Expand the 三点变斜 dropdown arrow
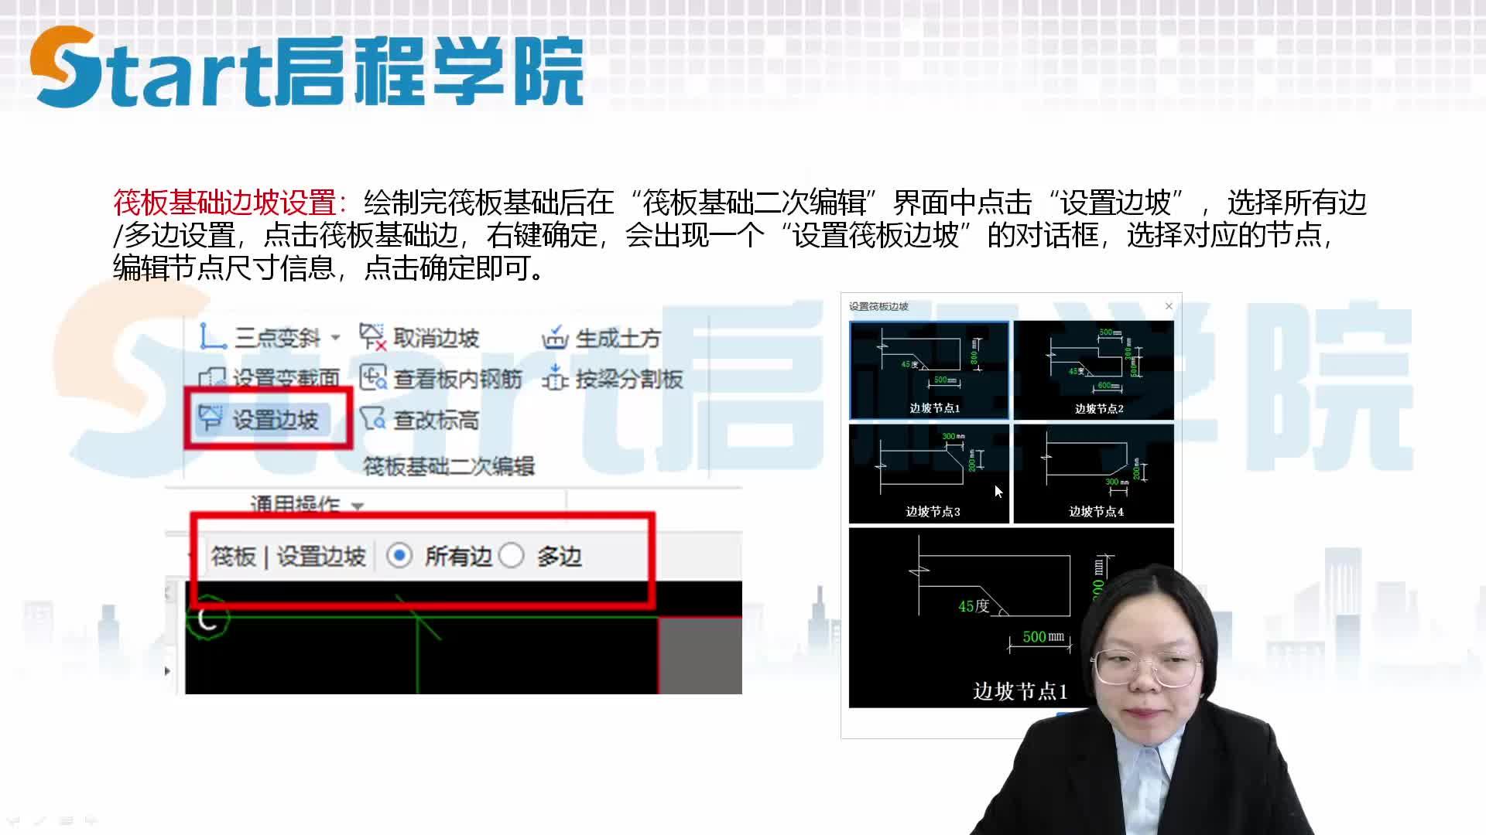Image resolution: width=1486 pixels, height=835 pixels. [335, 338]
